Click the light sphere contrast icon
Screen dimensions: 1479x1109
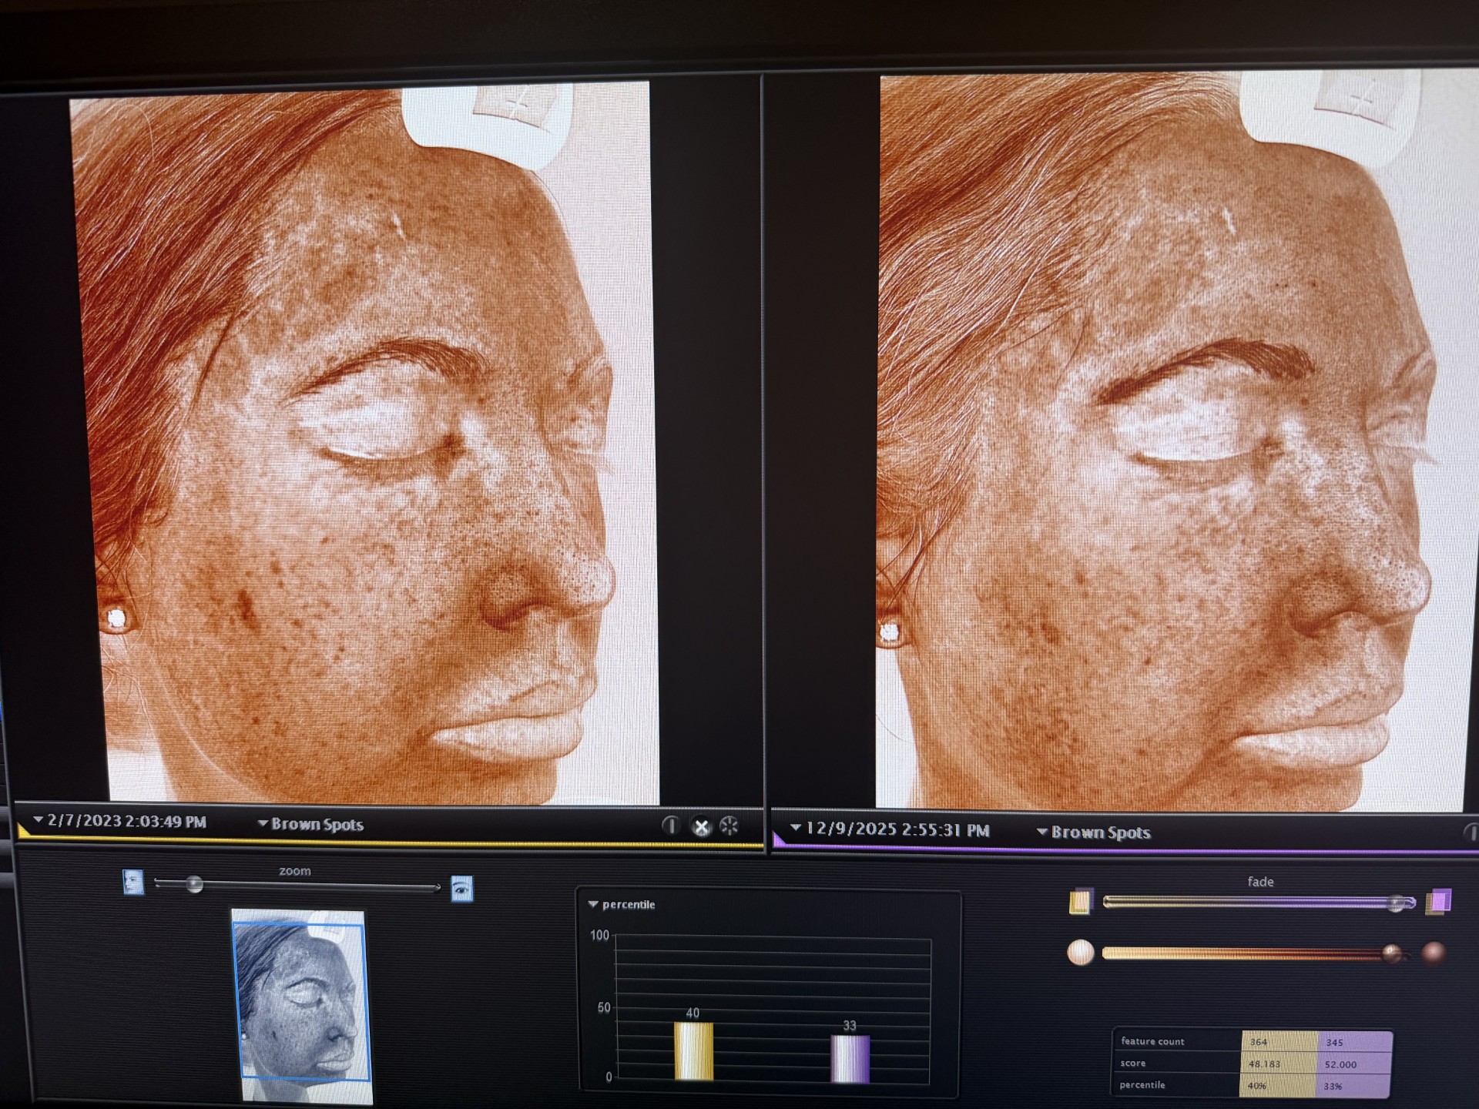(1080, 953)
